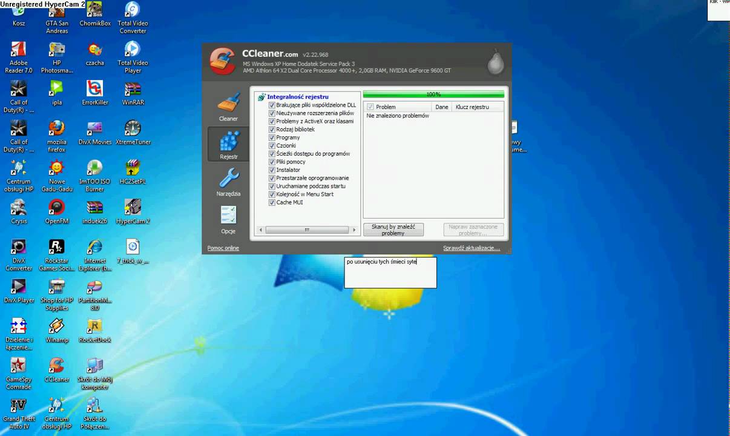The height and width of the screenshot is (436, 730).
Task: Open Kosz recycle bin desktop icon
Action: pyautogui.click(x=19, y=15)
